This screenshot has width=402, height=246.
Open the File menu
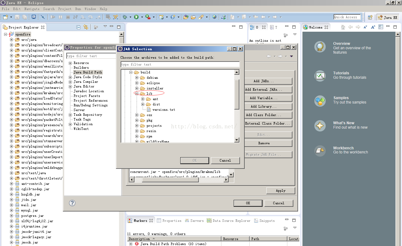(6, 9)
